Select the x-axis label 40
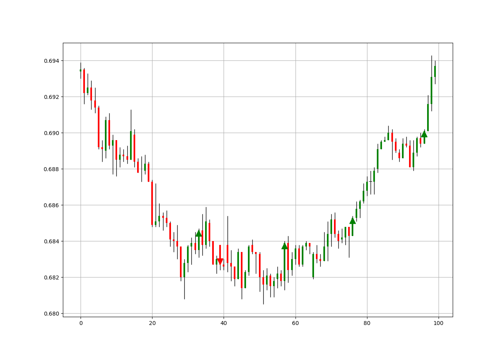The height and width of the screenshot is (356, 503). click(224, 323)
